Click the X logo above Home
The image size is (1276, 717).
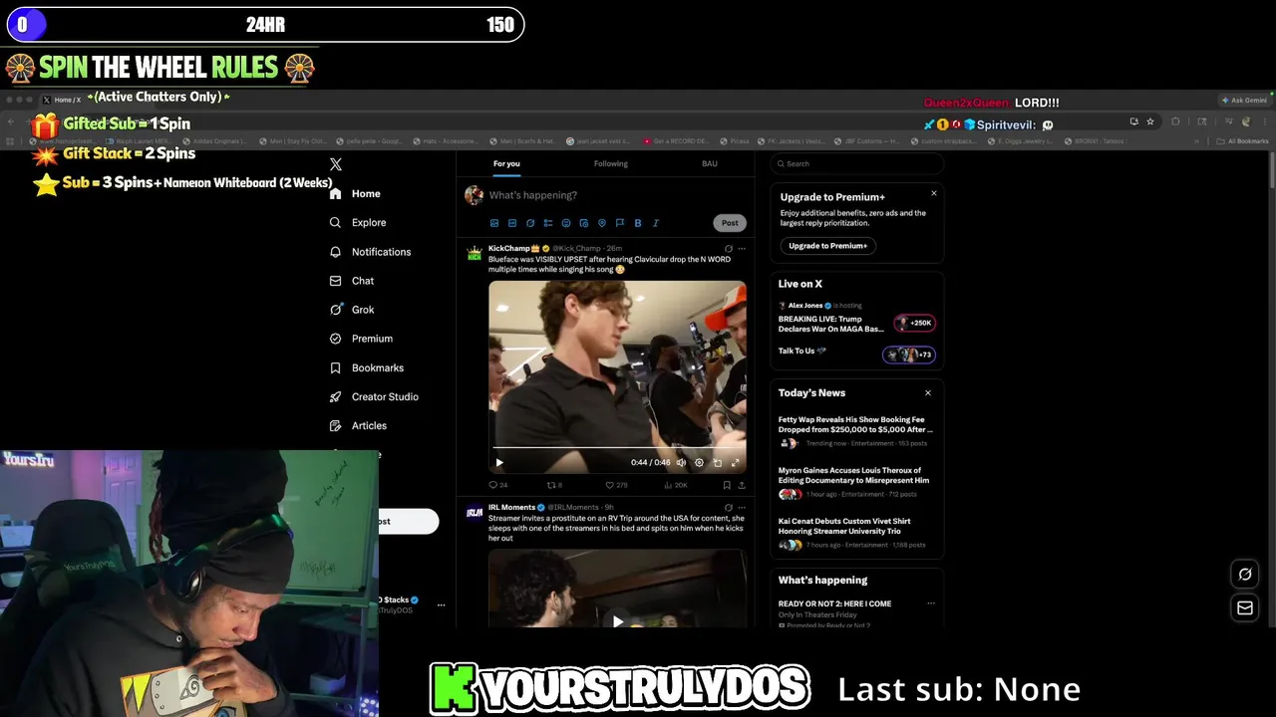pyautogui.click(x=336, y=164)
